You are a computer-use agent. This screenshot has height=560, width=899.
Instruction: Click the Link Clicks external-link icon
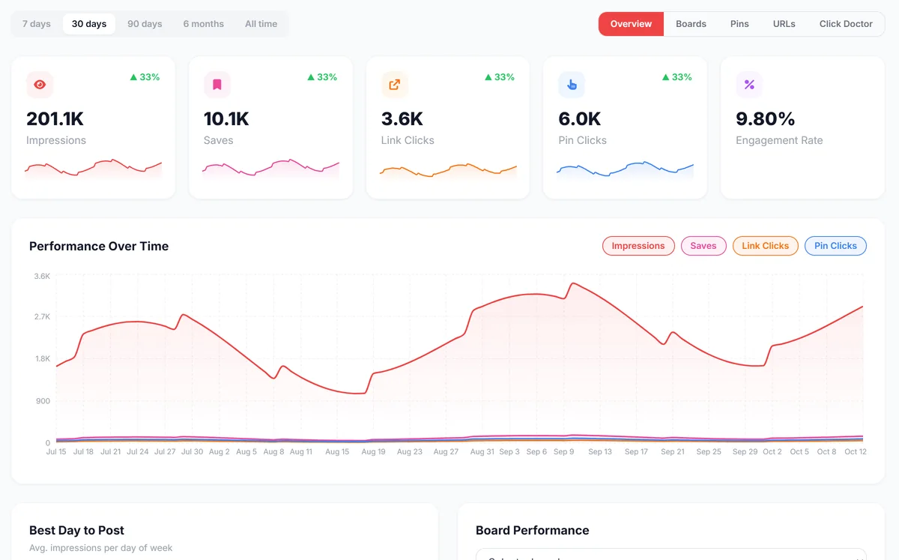[395, 85]
